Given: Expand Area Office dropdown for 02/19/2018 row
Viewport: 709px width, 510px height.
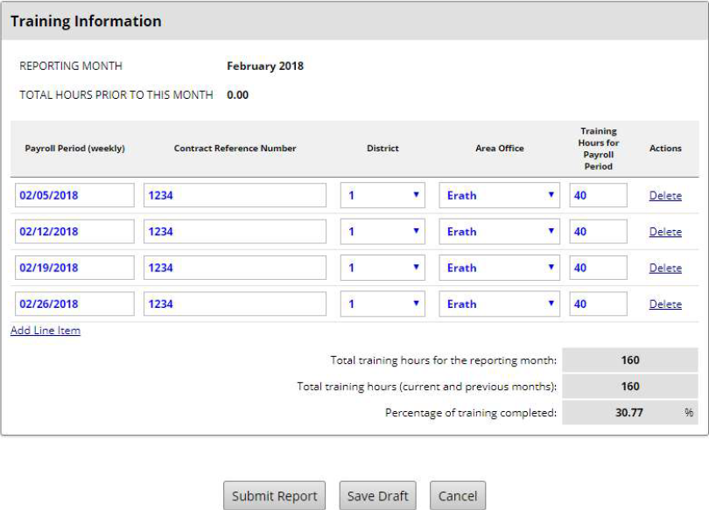Looking at the screenshot, I should tap(499, 268).
